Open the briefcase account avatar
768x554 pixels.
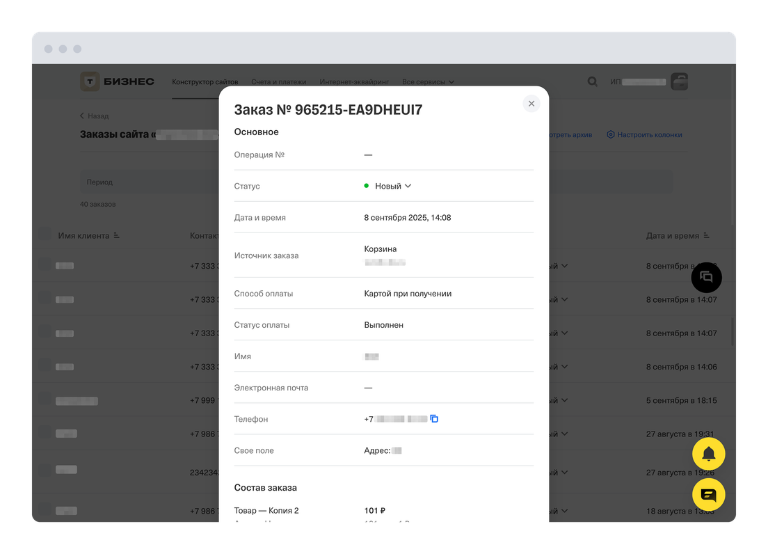click(679, 81)
